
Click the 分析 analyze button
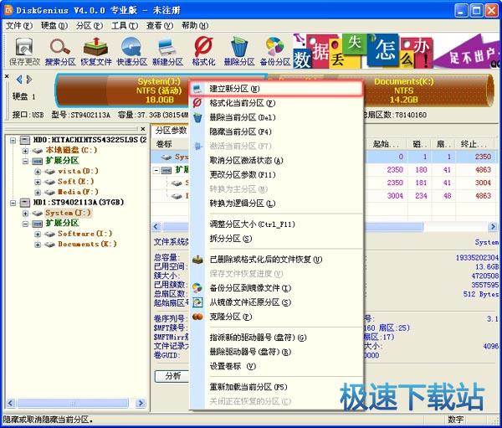(x=172, y=376)
